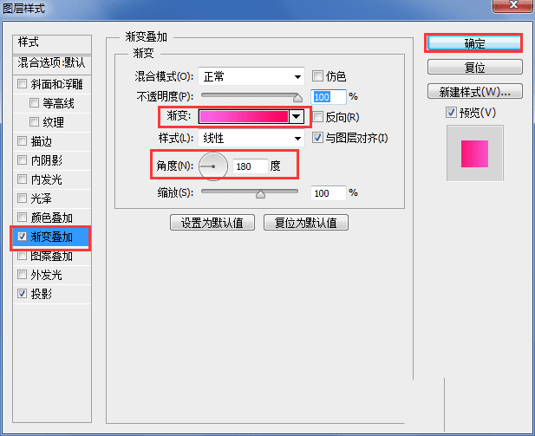535x436 pixels.
Task: Click the angle dial control
Action: pos(213,166)
